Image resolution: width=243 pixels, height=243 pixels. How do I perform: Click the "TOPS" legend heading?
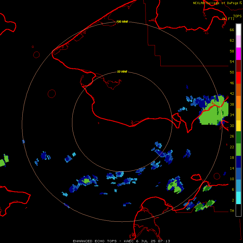pos(237,16)
